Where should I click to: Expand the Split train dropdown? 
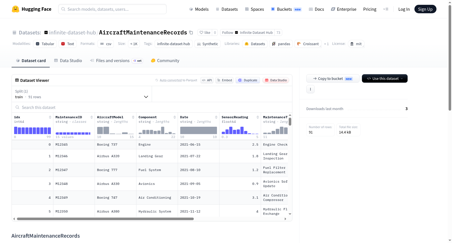82,94
